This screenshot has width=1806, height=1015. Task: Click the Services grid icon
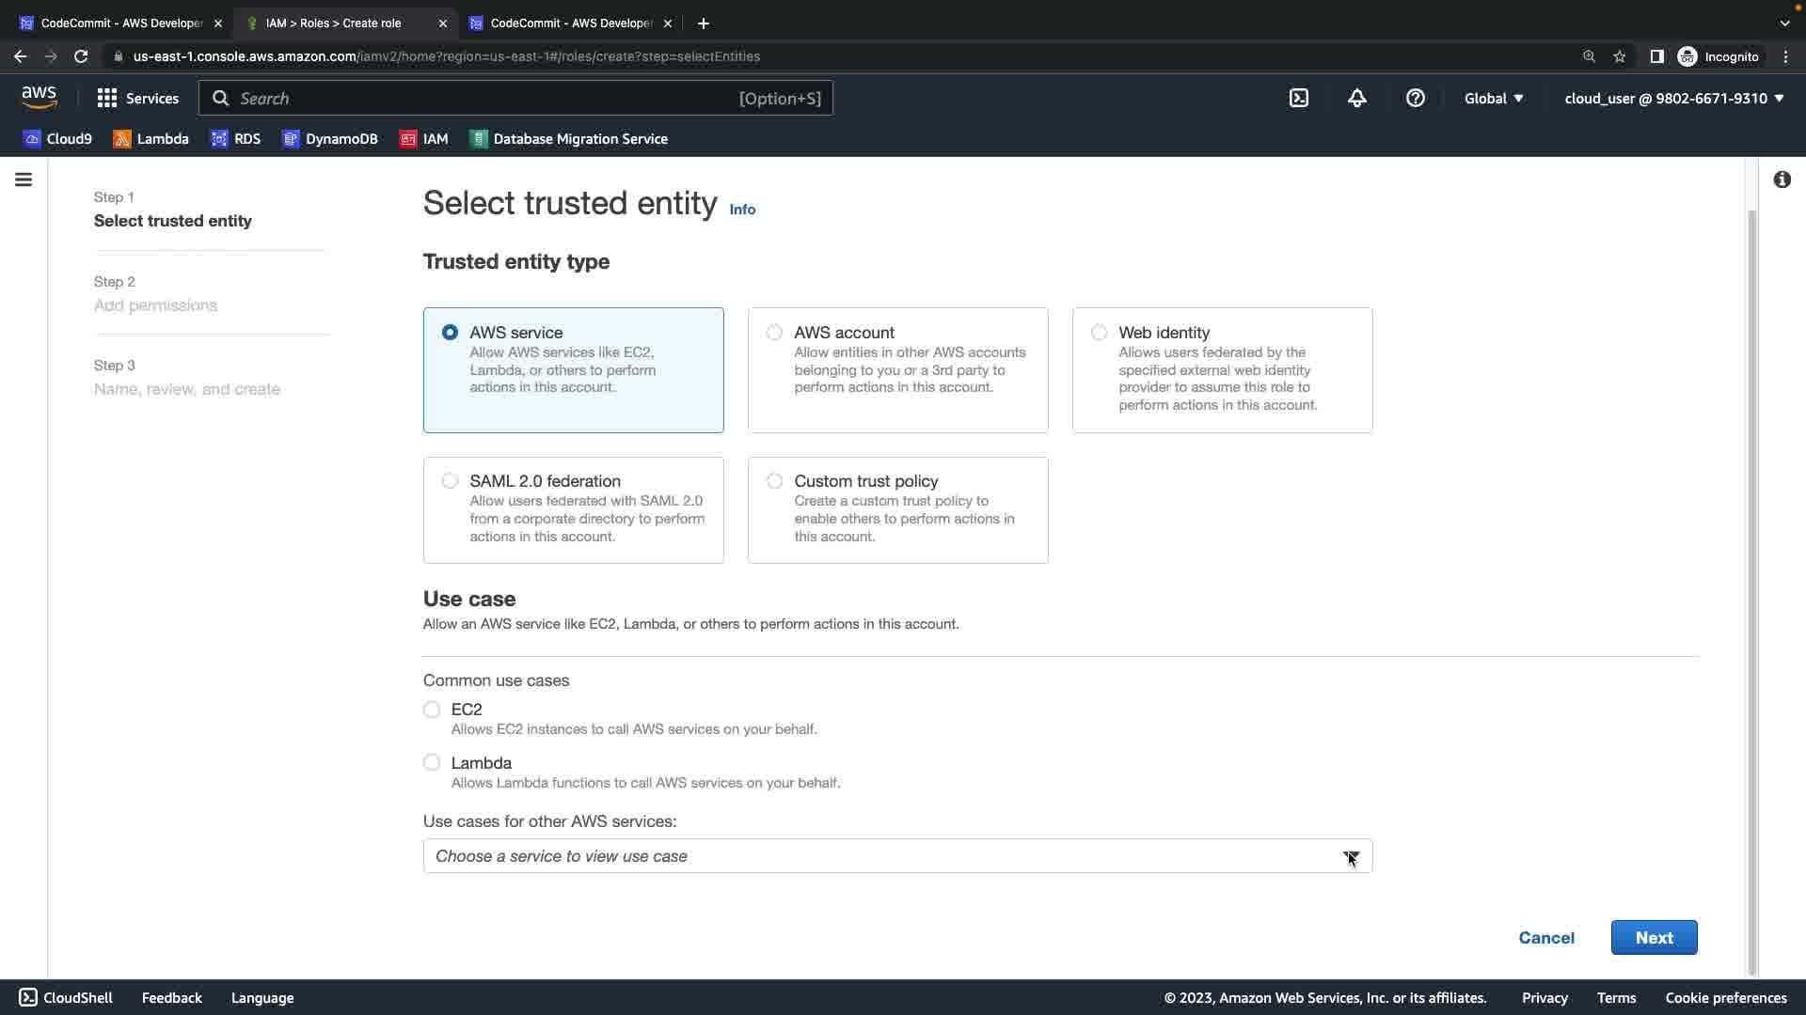click(107, 99)
